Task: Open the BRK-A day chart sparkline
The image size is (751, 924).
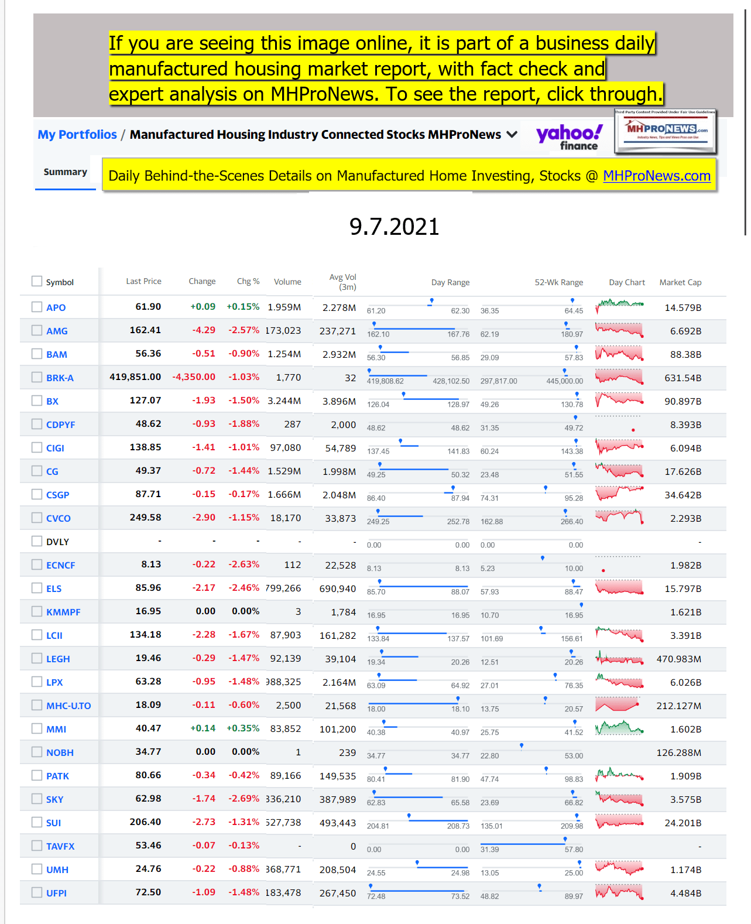Action: coord(619,377)
